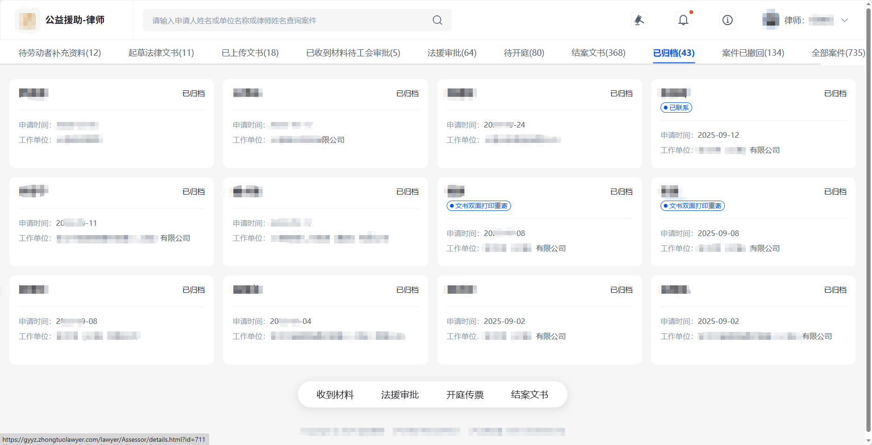Click the 已联系 tag on case card
The width and height of the screenshot is (872, 445).
(x=676, y=108)
